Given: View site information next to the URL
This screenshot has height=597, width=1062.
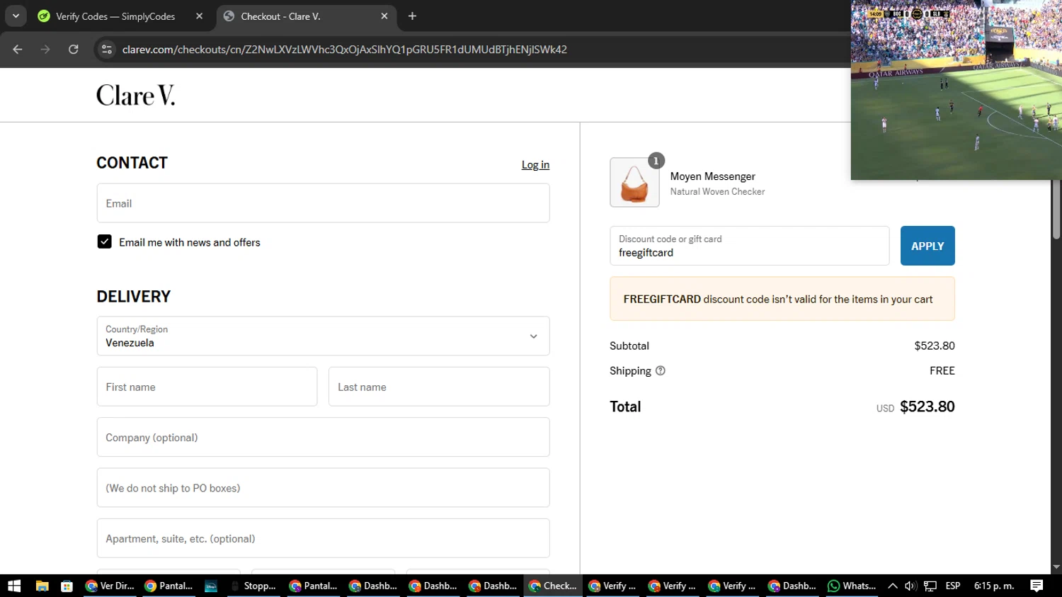Looking at the screenshot, I should [x=107, y=49].
